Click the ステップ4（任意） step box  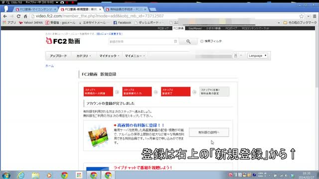(x=214, y=91)
